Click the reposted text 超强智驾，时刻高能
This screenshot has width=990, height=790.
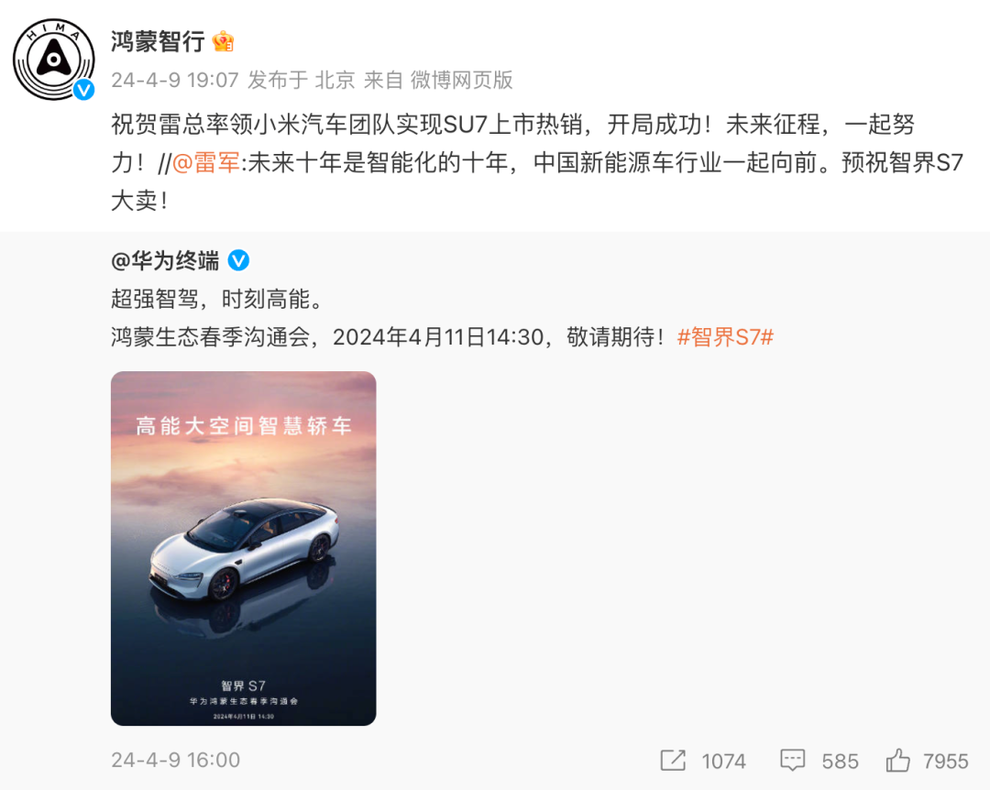pos(217,299)
